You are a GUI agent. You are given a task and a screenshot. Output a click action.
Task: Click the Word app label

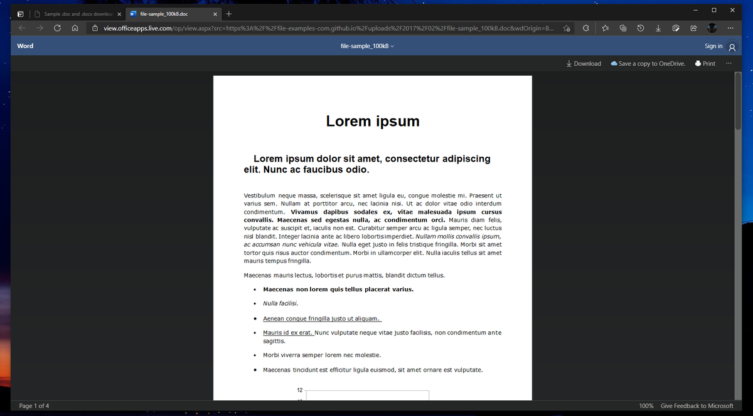25,46
